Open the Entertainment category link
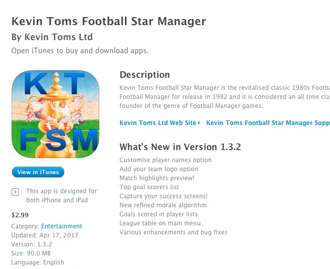 [62, 226]
